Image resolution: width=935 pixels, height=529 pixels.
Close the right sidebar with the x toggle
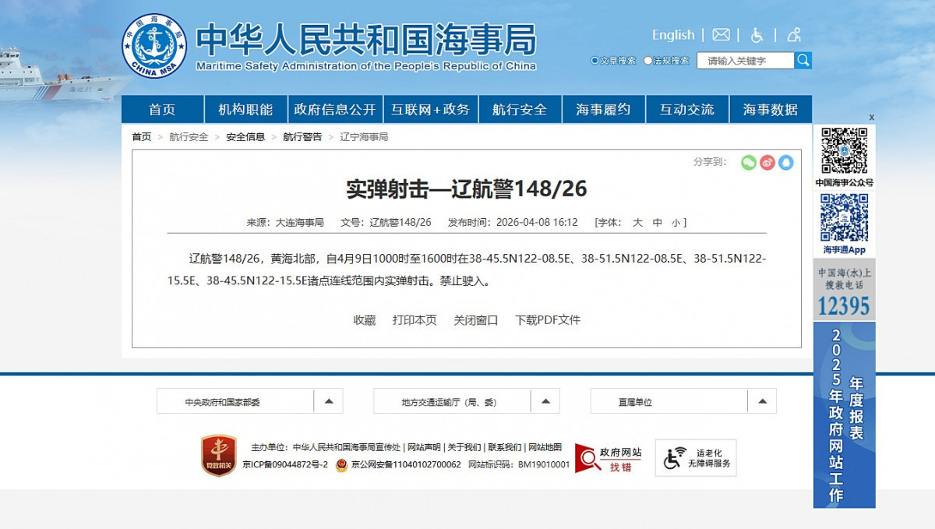(x=871, y=116)
